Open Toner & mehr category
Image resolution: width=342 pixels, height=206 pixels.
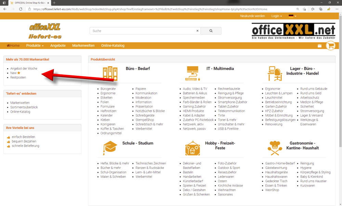[227, 120]
